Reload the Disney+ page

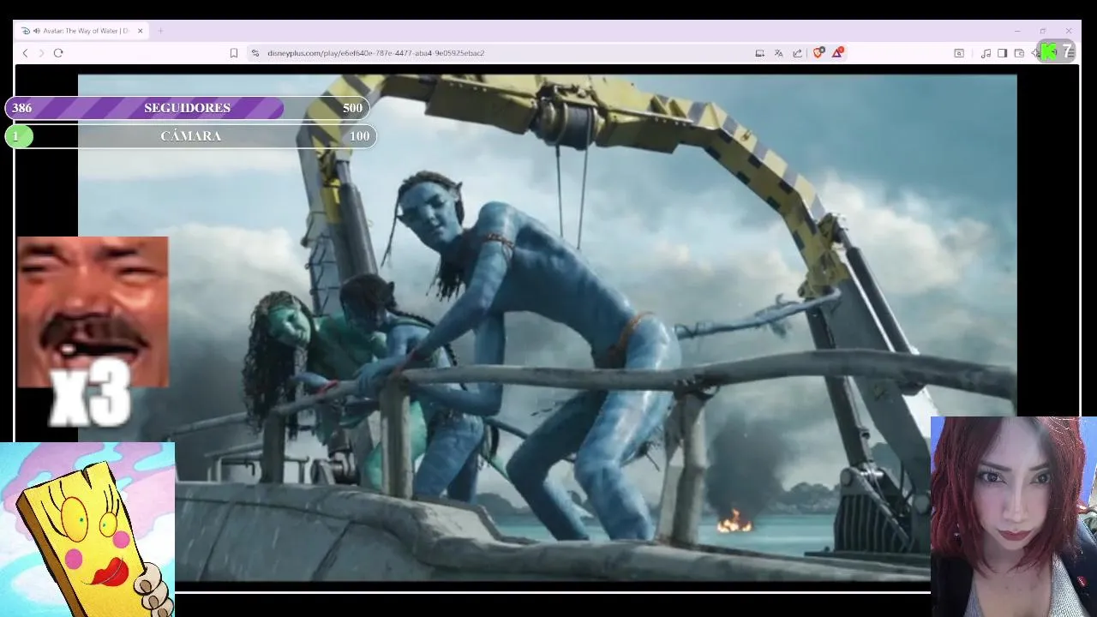click(58, 53)
